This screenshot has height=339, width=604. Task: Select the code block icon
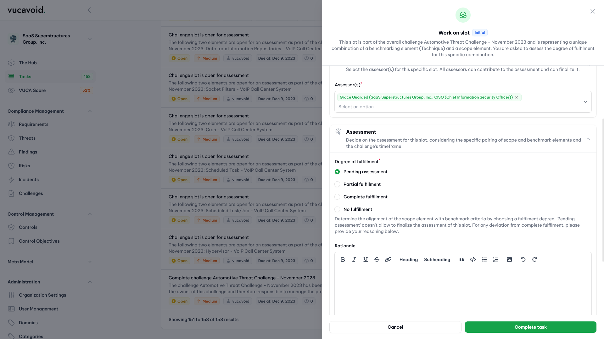473,260
